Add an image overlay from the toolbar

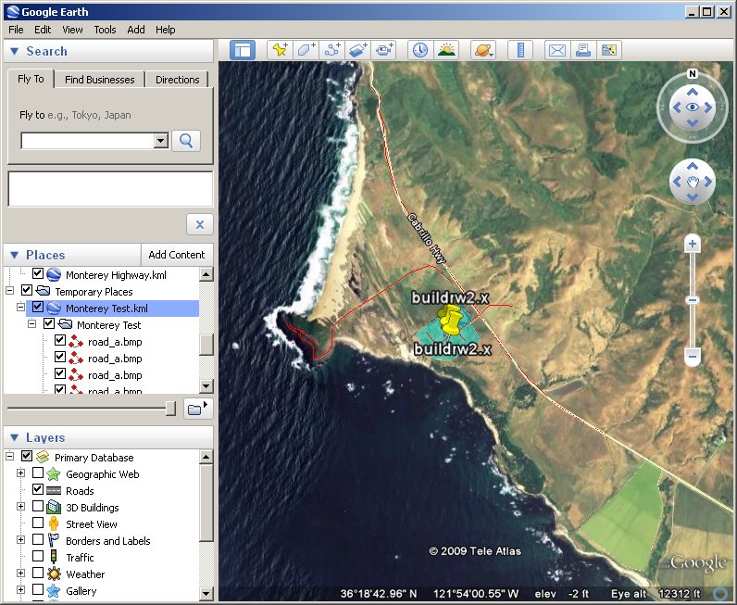click(358, 50)
